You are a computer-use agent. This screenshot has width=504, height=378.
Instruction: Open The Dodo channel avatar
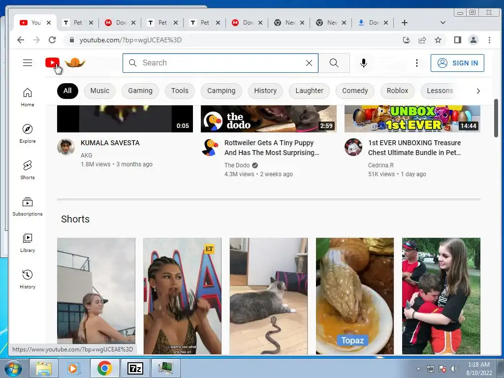[x=210, y=148]
